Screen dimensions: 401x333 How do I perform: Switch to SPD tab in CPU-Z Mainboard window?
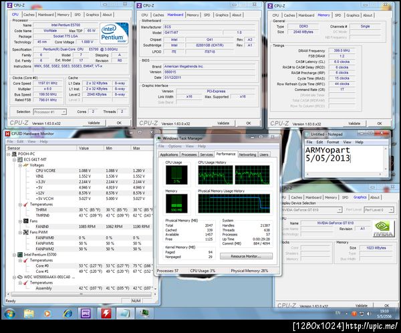(x=207, y=15)
